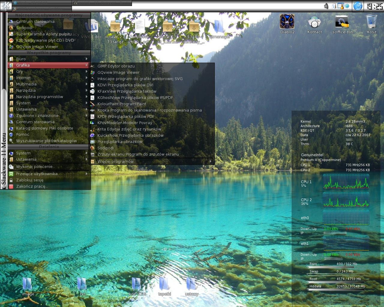Screen dimensions: 384x307
Task: Open the txt folder on desktop
Action: point(82,287)
